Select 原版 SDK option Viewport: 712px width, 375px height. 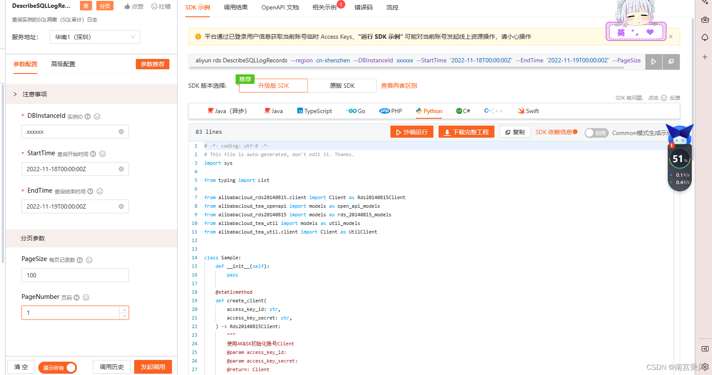[x=342, y=86]
